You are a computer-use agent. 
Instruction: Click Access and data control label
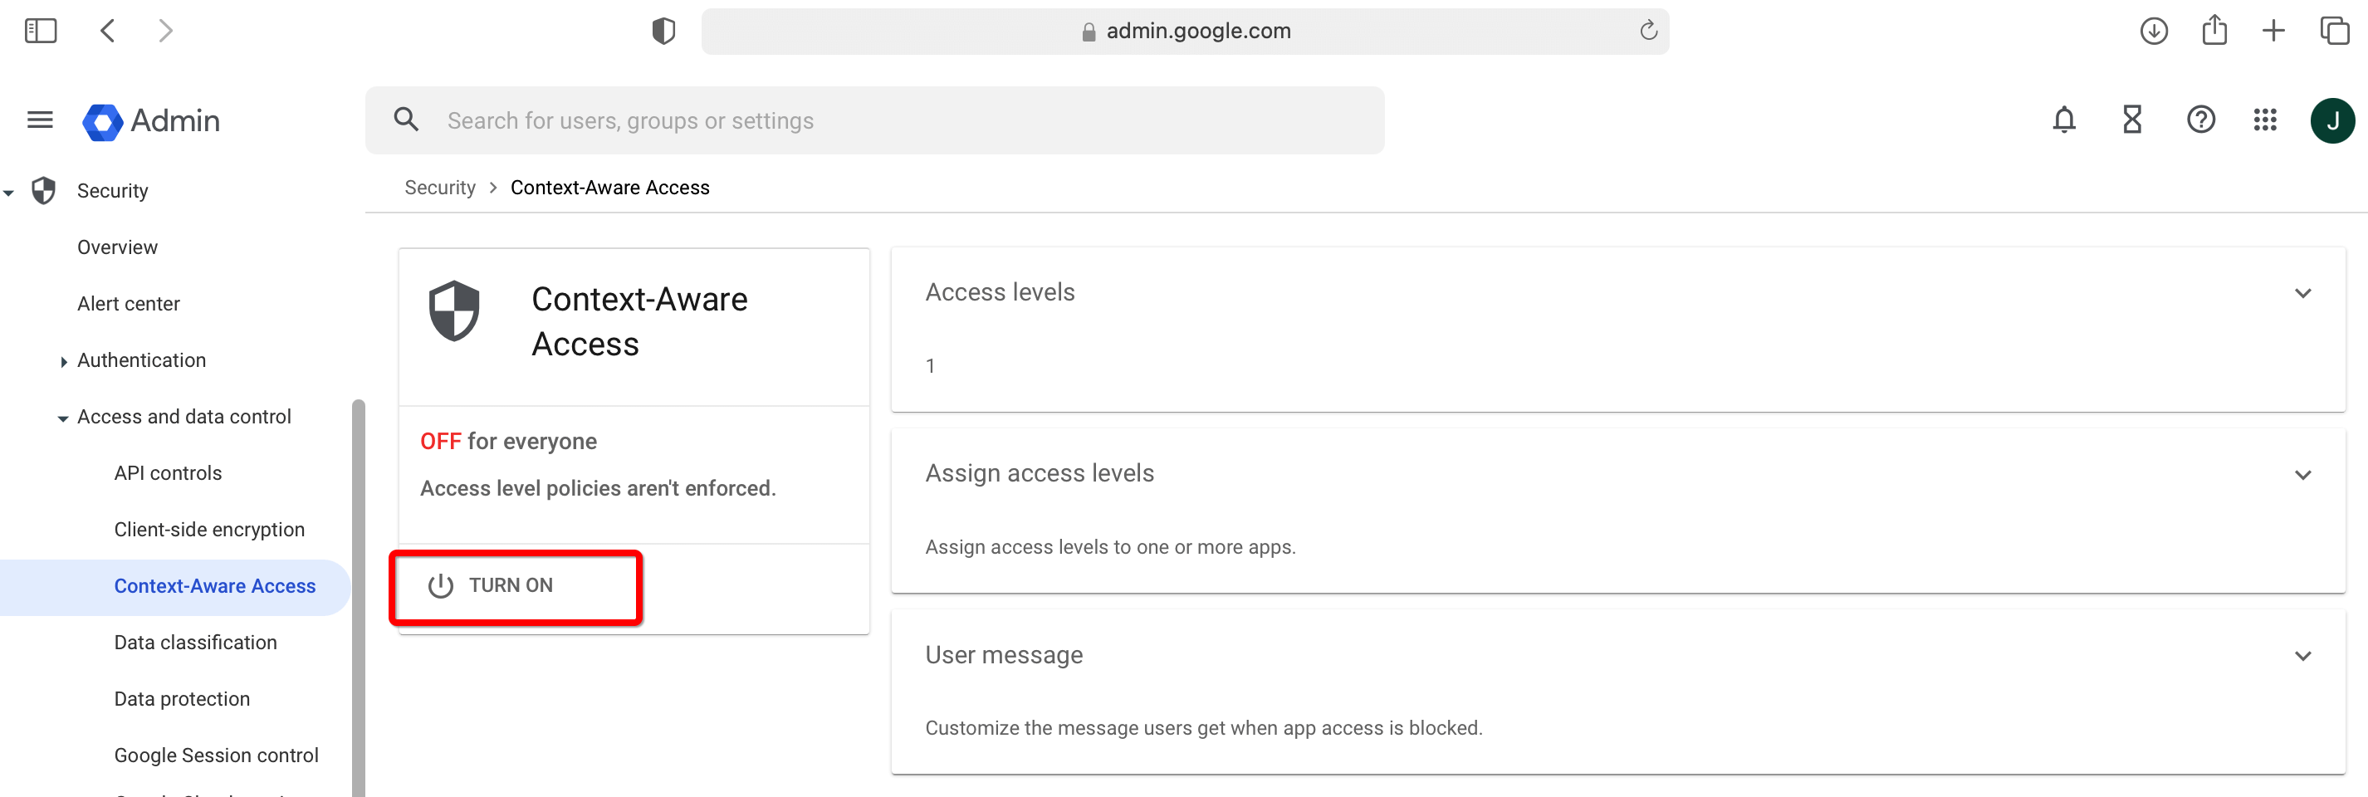click(185, 418)
